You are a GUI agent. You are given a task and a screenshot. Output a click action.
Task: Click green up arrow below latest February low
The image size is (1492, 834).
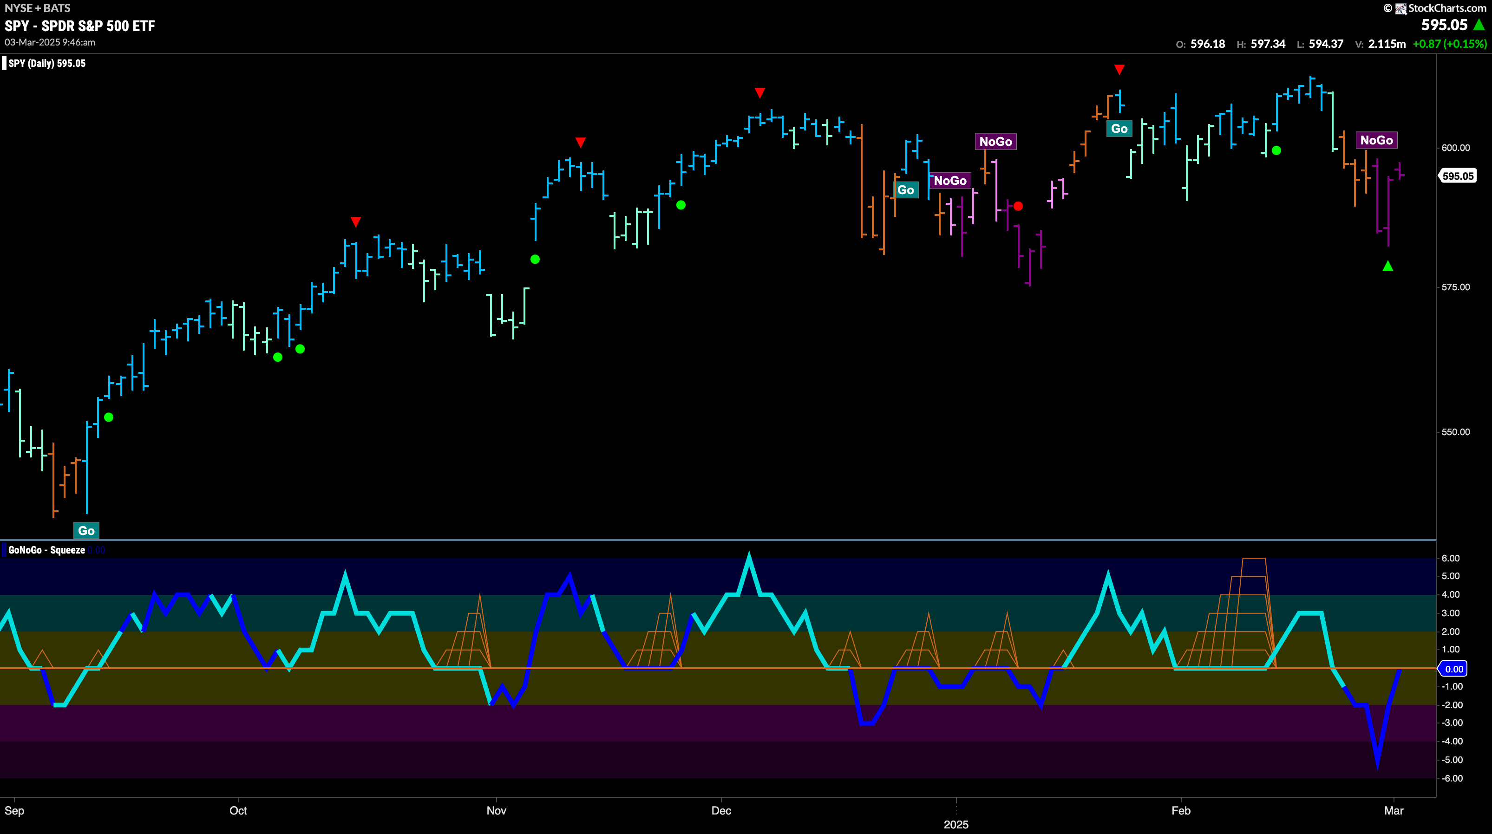[1388, 266]
